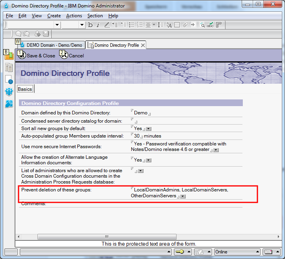Click the globe page icon in sidebar
285x259 pixels.
pyautogui.click(x=9, y=80)
